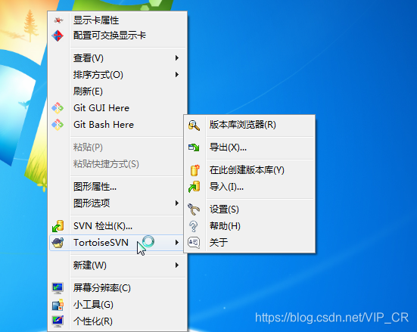Select 在此创建版本库(Y) option

pos(250,170)
